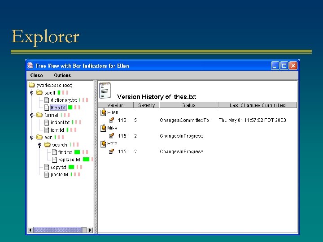Select paste.txt in the tree

[x=59, y=174]
